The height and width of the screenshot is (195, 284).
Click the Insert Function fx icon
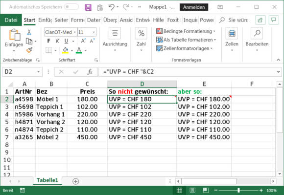(x=90, y=72)
